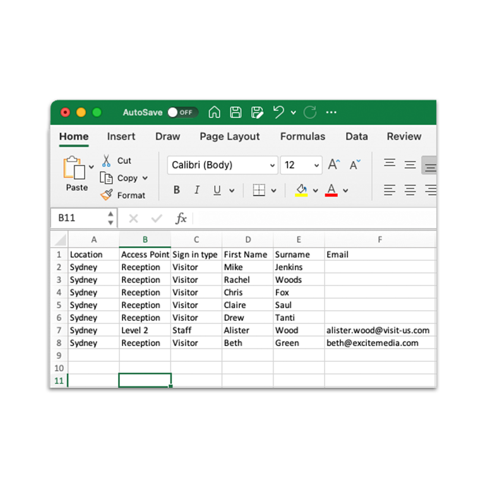Click the Select All corner triangle
This screenshot has width=485, height=485.
pos(60,240)
